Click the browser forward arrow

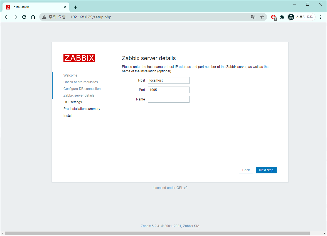click(15, 17)
